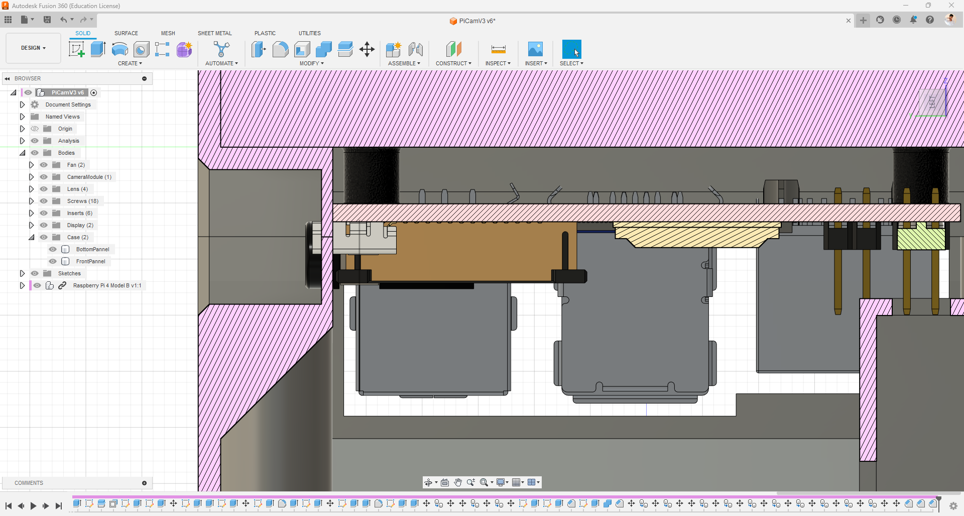Select the Measure tool icon
Viewport: 964px width, 516px height.
(x=498, y=49)
